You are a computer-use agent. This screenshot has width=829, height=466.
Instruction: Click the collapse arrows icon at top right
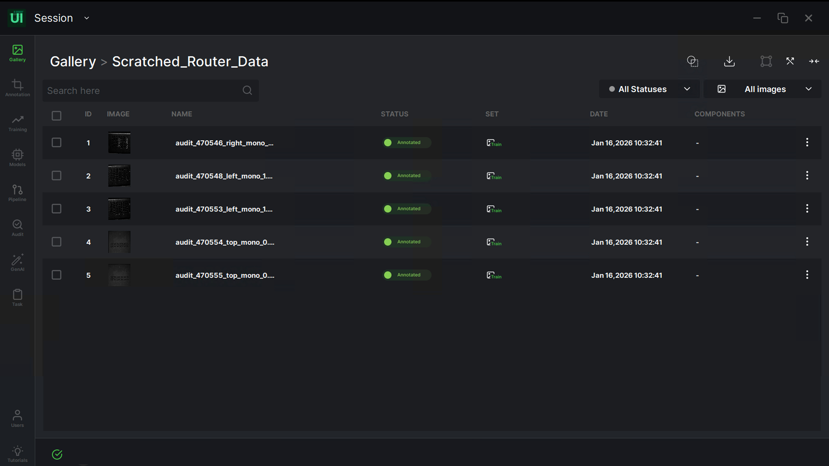814,61
